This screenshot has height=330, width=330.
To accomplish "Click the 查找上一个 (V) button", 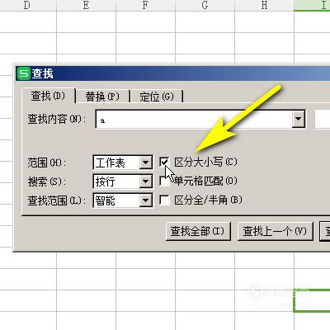I will 275,231.
